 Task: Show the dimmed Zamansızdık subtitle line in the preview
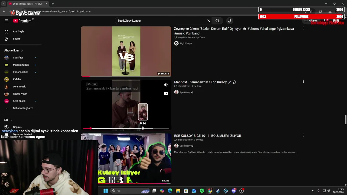point(112,88)
